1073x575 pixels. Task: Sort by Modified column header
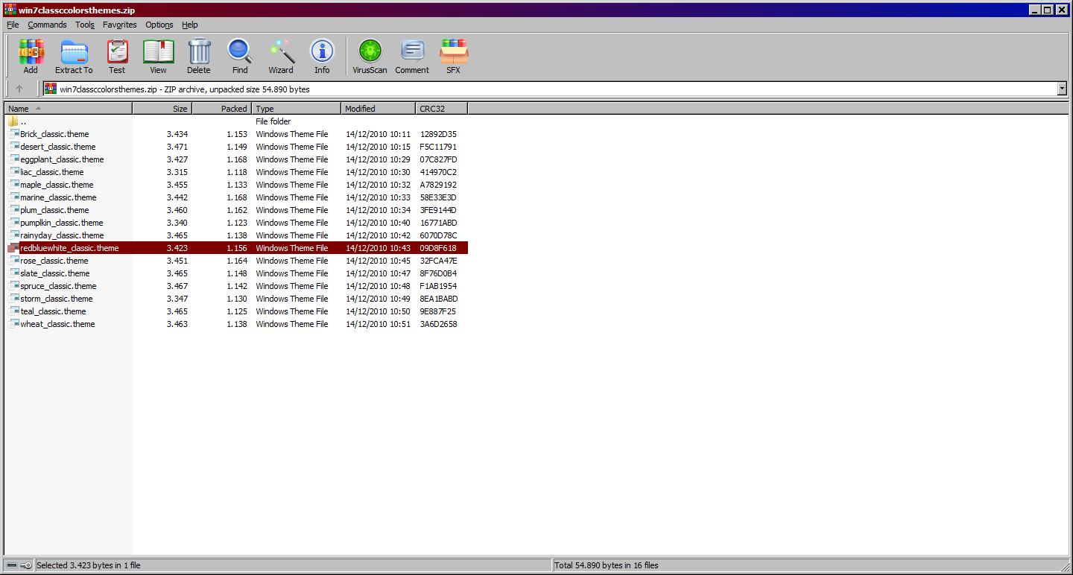coord(379,109)
